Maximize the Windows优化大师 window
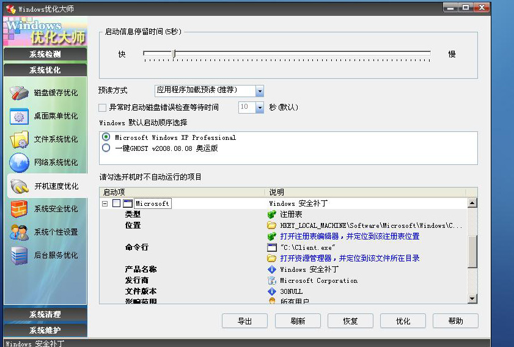The image size is (514, 347). [466, 7]
